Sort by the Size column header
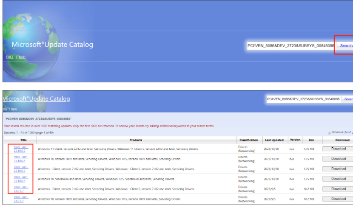This screenshot has height=205, width=353. pos(311,140)
